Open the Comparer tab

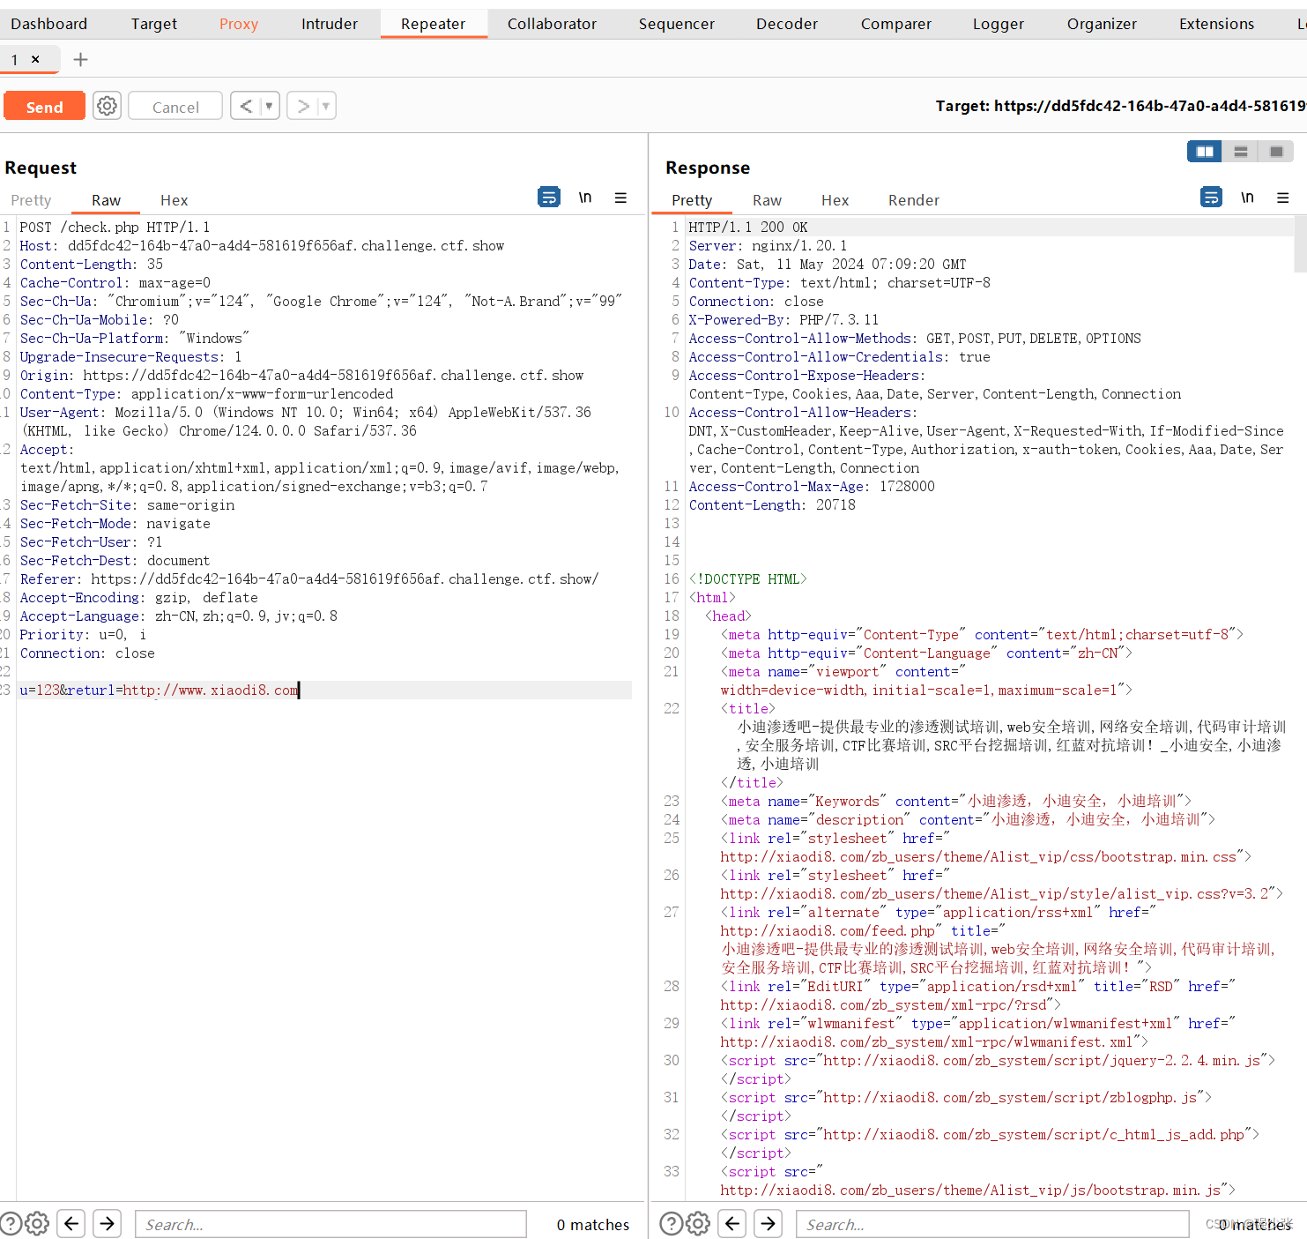tap(896, 24)
